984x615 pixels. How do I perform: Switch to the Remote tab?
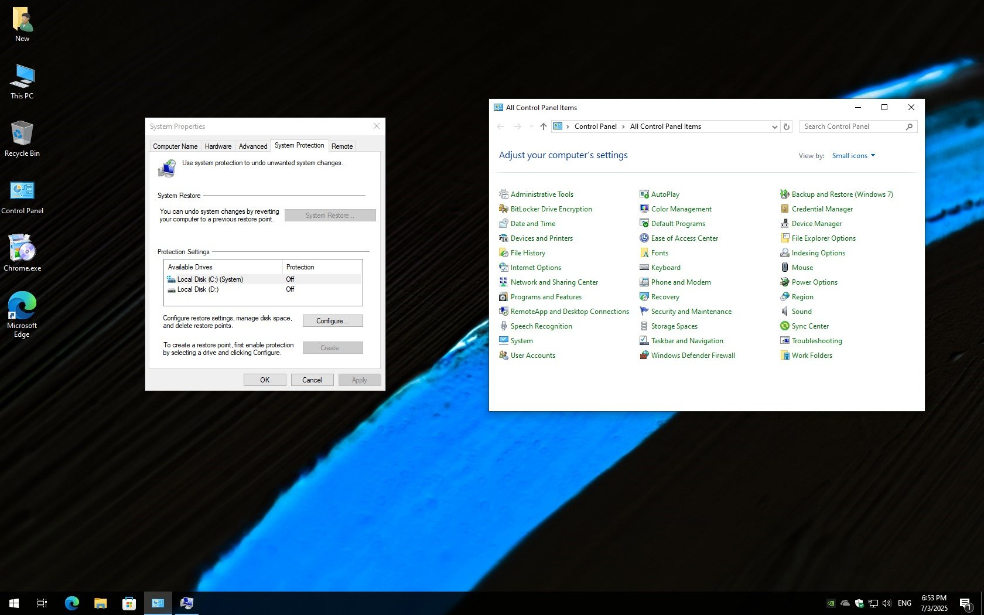point(341,146)
